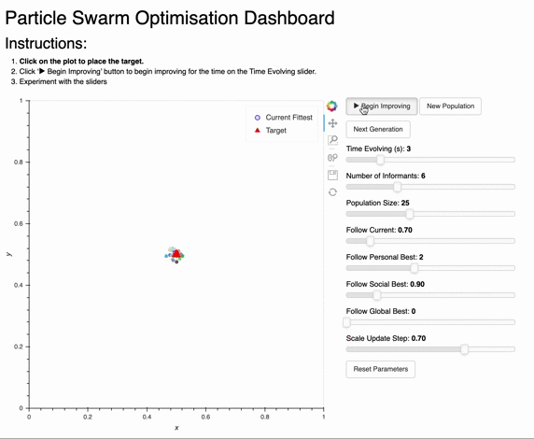
Task: Click the Population Size slider handle
Action: click(x=410, y=214)
